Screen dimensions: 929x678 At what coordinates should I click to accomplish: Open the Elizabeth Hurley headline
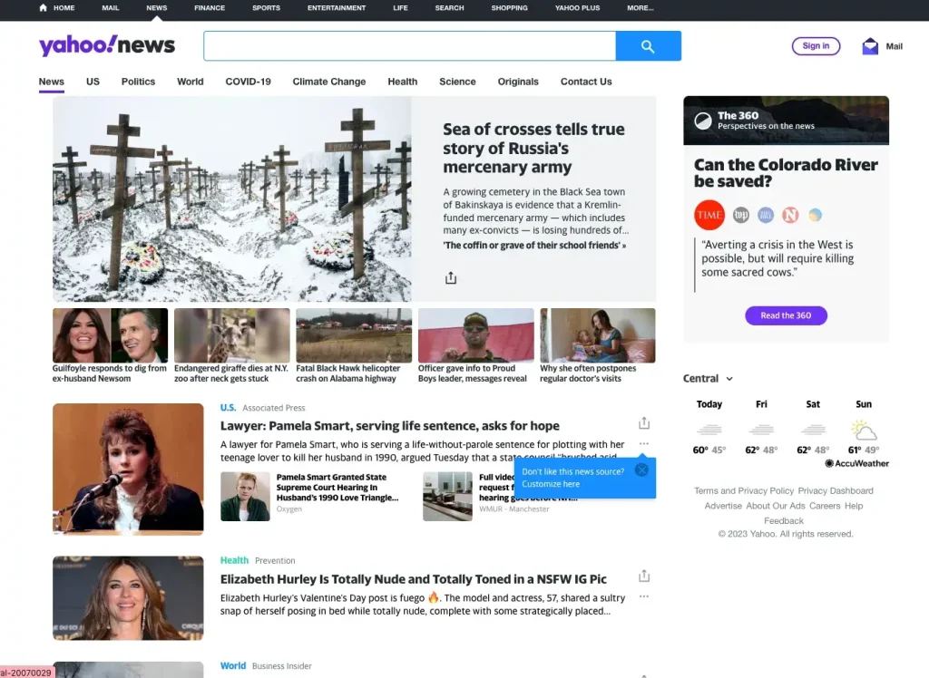(414, 579)
